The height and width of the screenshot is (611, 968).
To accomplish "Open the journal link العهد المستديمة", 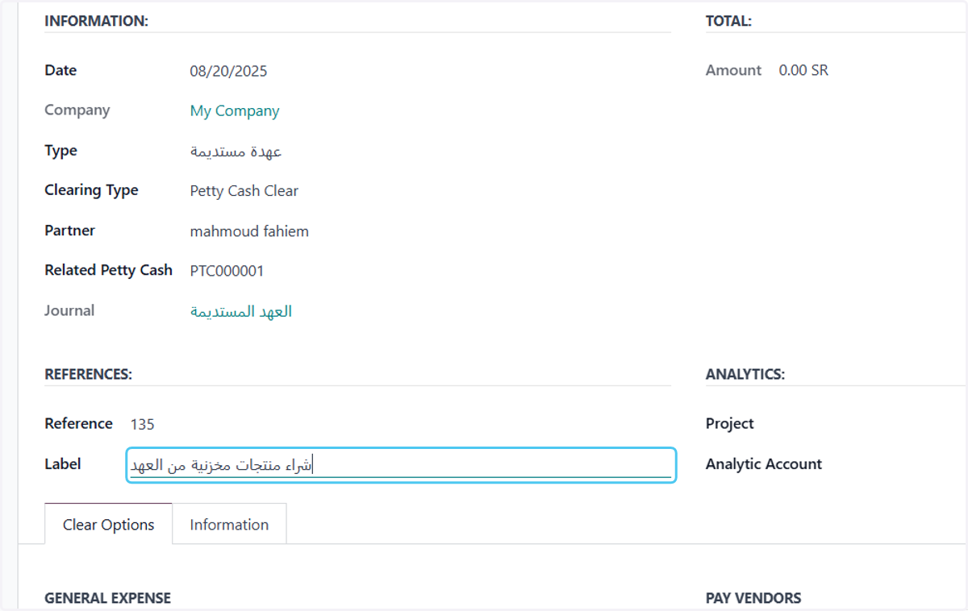I will 241,311.
